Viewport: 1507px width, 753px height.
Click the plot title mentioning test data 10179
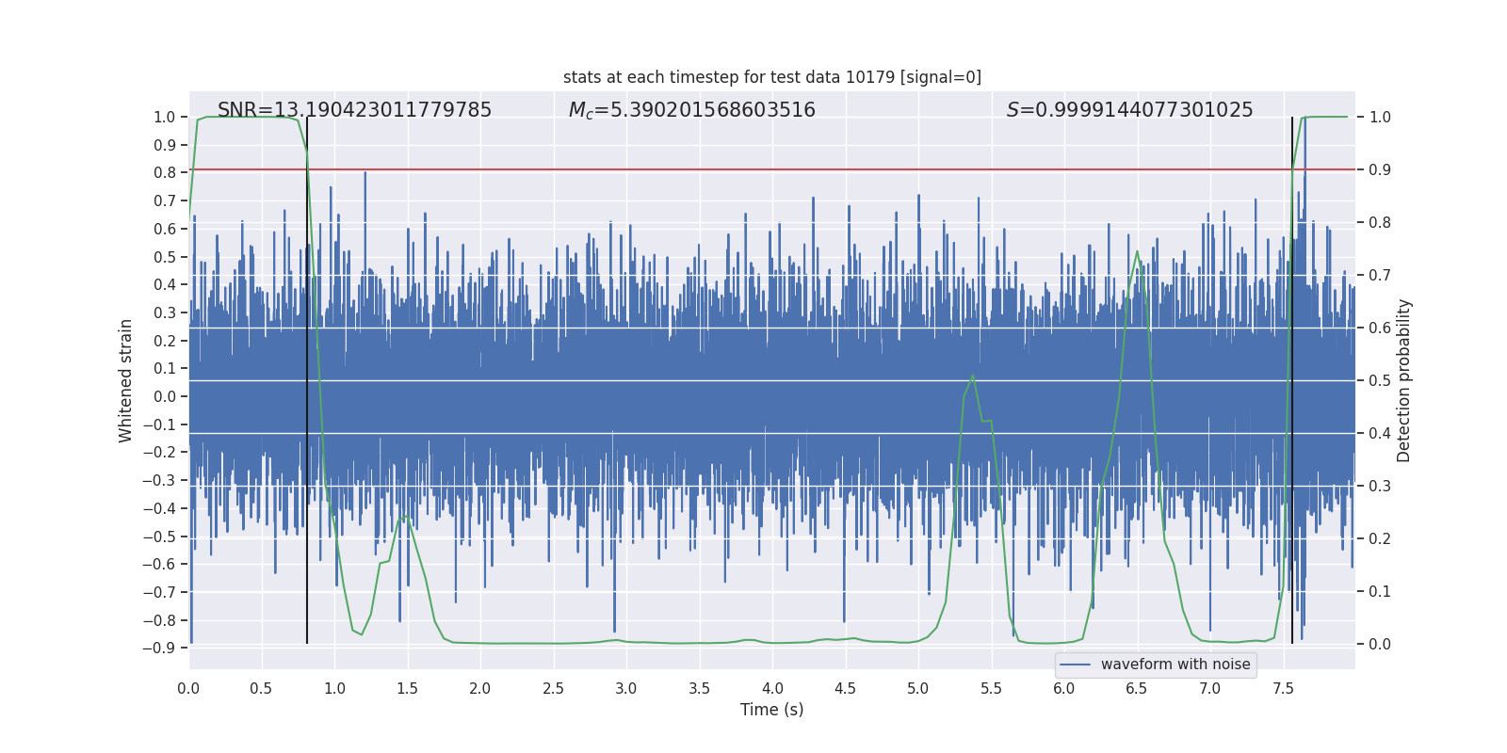point(771,77)
